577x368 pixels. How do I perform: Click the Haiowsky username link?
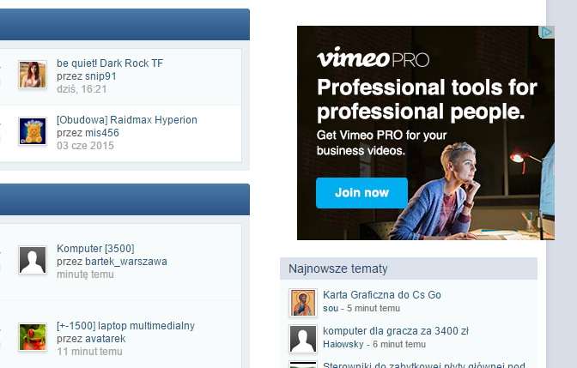click(343, 344)
